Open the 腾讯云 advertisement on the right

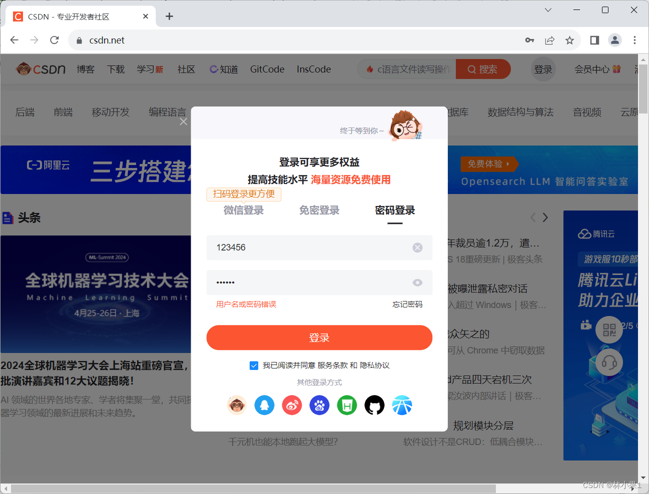600,335
